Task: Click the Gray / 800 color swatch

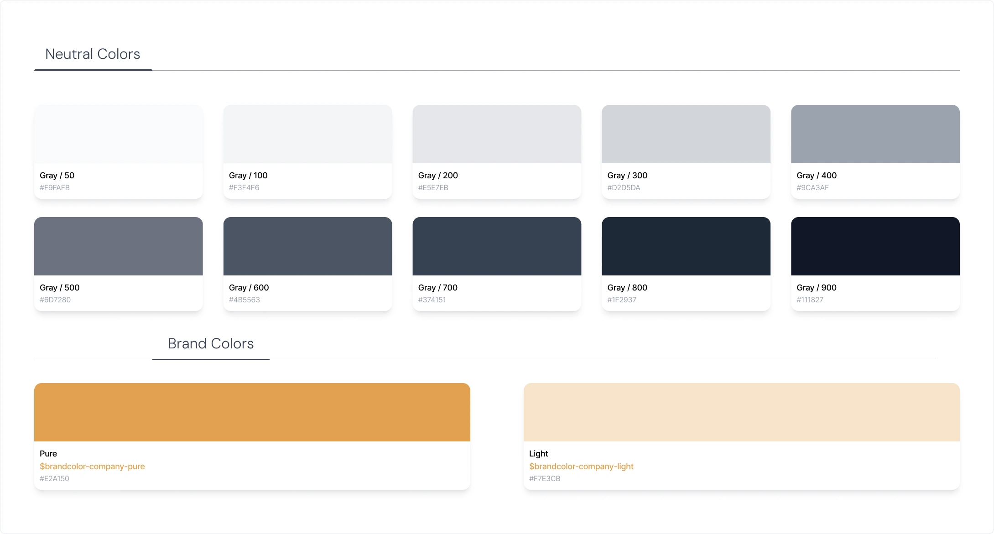Action: 686,246
